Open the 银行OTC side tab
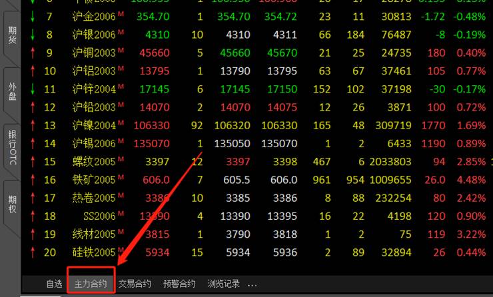The width and height of the screenshot is (493, 297). (x=12, y=148)
